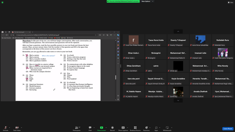Open the ASUS Software Portal bookmark
The width and height of the screenshot is (235, 132).
pos(18,38)
